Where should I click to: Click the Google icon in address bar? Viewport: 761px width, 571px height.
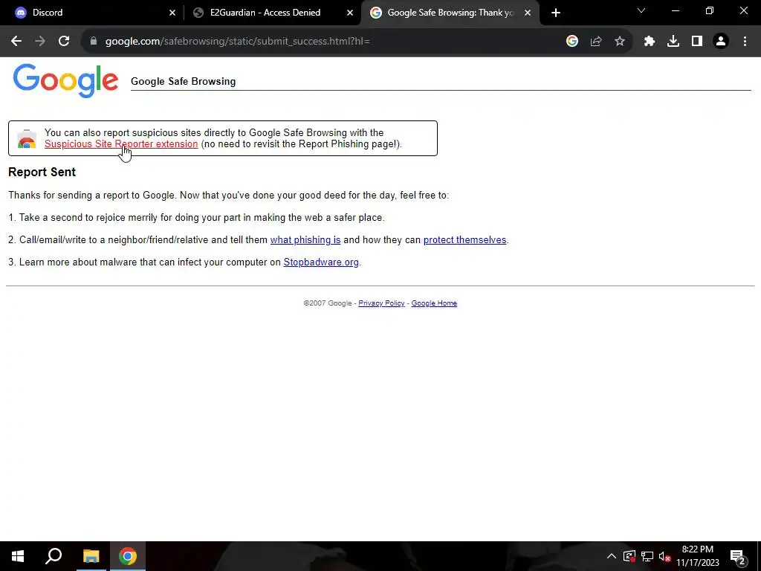coord(572,42)
